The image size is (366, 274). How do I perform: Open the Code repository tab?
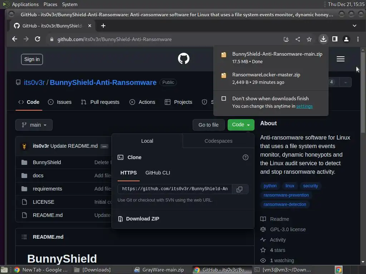pos(29,102)
